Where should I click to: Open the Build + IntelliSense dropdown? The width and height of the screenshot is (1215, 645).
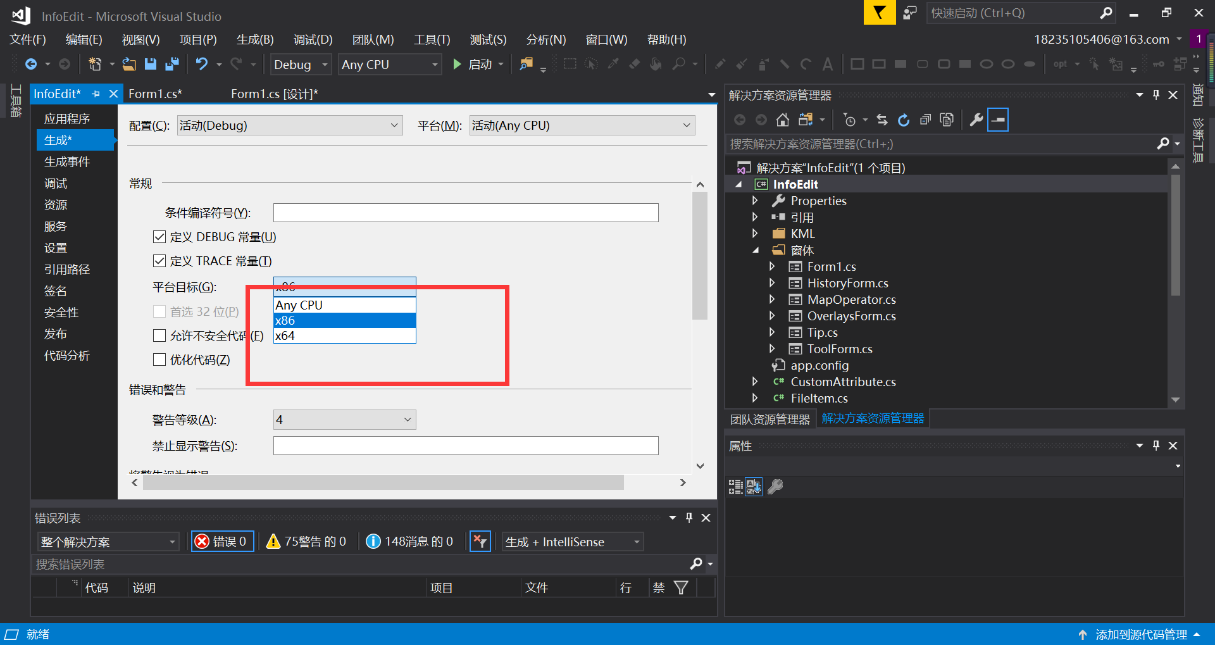point(573,542)
